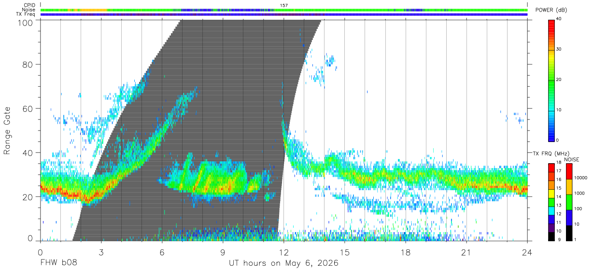Click the noise legend value 10000

pos(580,178)
